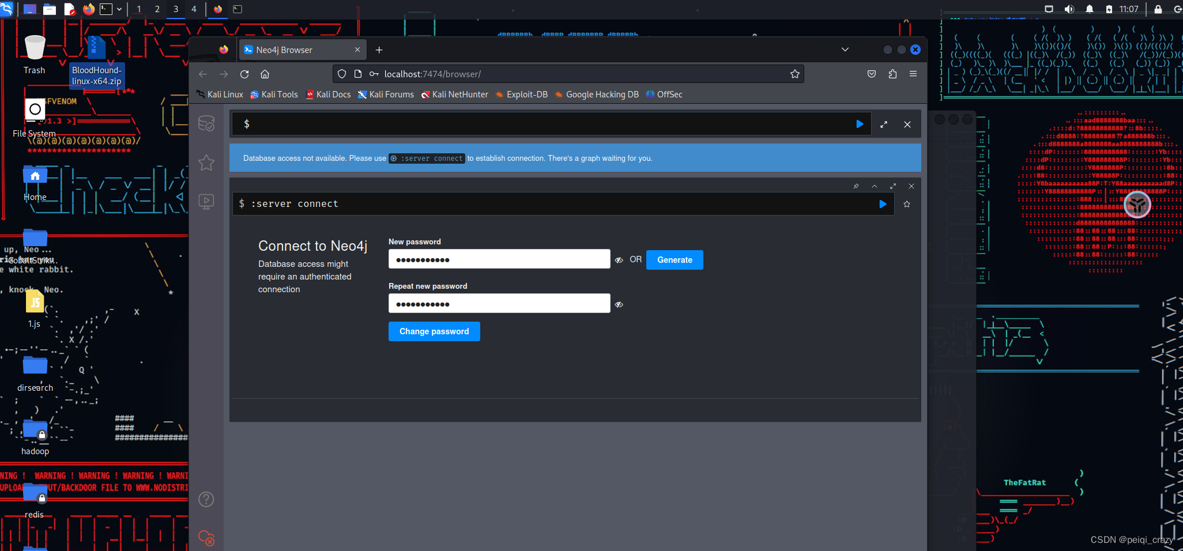The height and width of the screenshot is (551, 1183).
Task: Go to the Firefox home page
Action: (265, 74)
